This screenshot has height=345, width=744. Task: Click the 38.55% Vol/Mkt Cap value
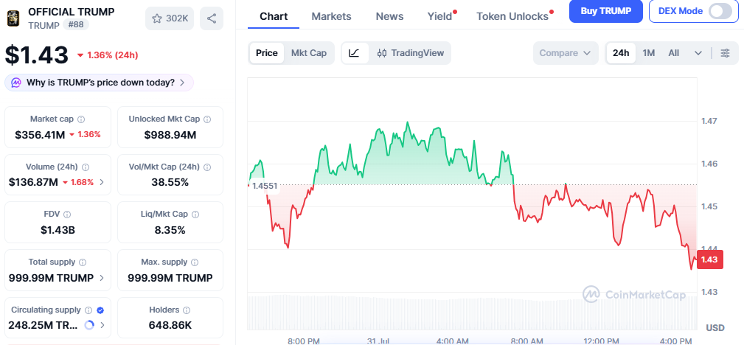170,182
